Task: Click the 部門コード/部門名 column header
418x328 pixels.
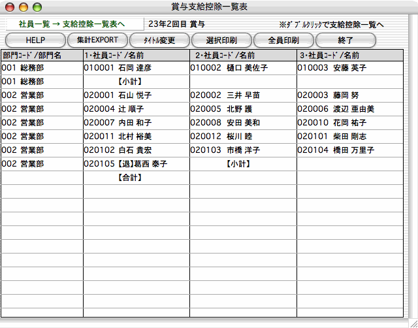Action: click(31, 56)
